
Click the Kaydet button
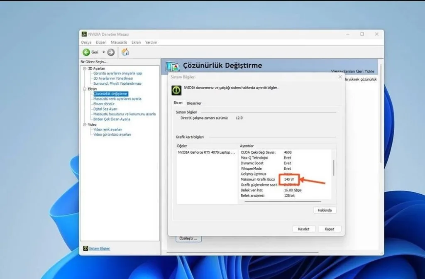pyautogui.click(x=303, y=229)
